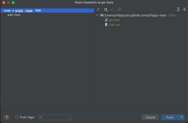188x123 pixels.
Task: Select the 'add main' commit
Action: [x=14, y=15]
